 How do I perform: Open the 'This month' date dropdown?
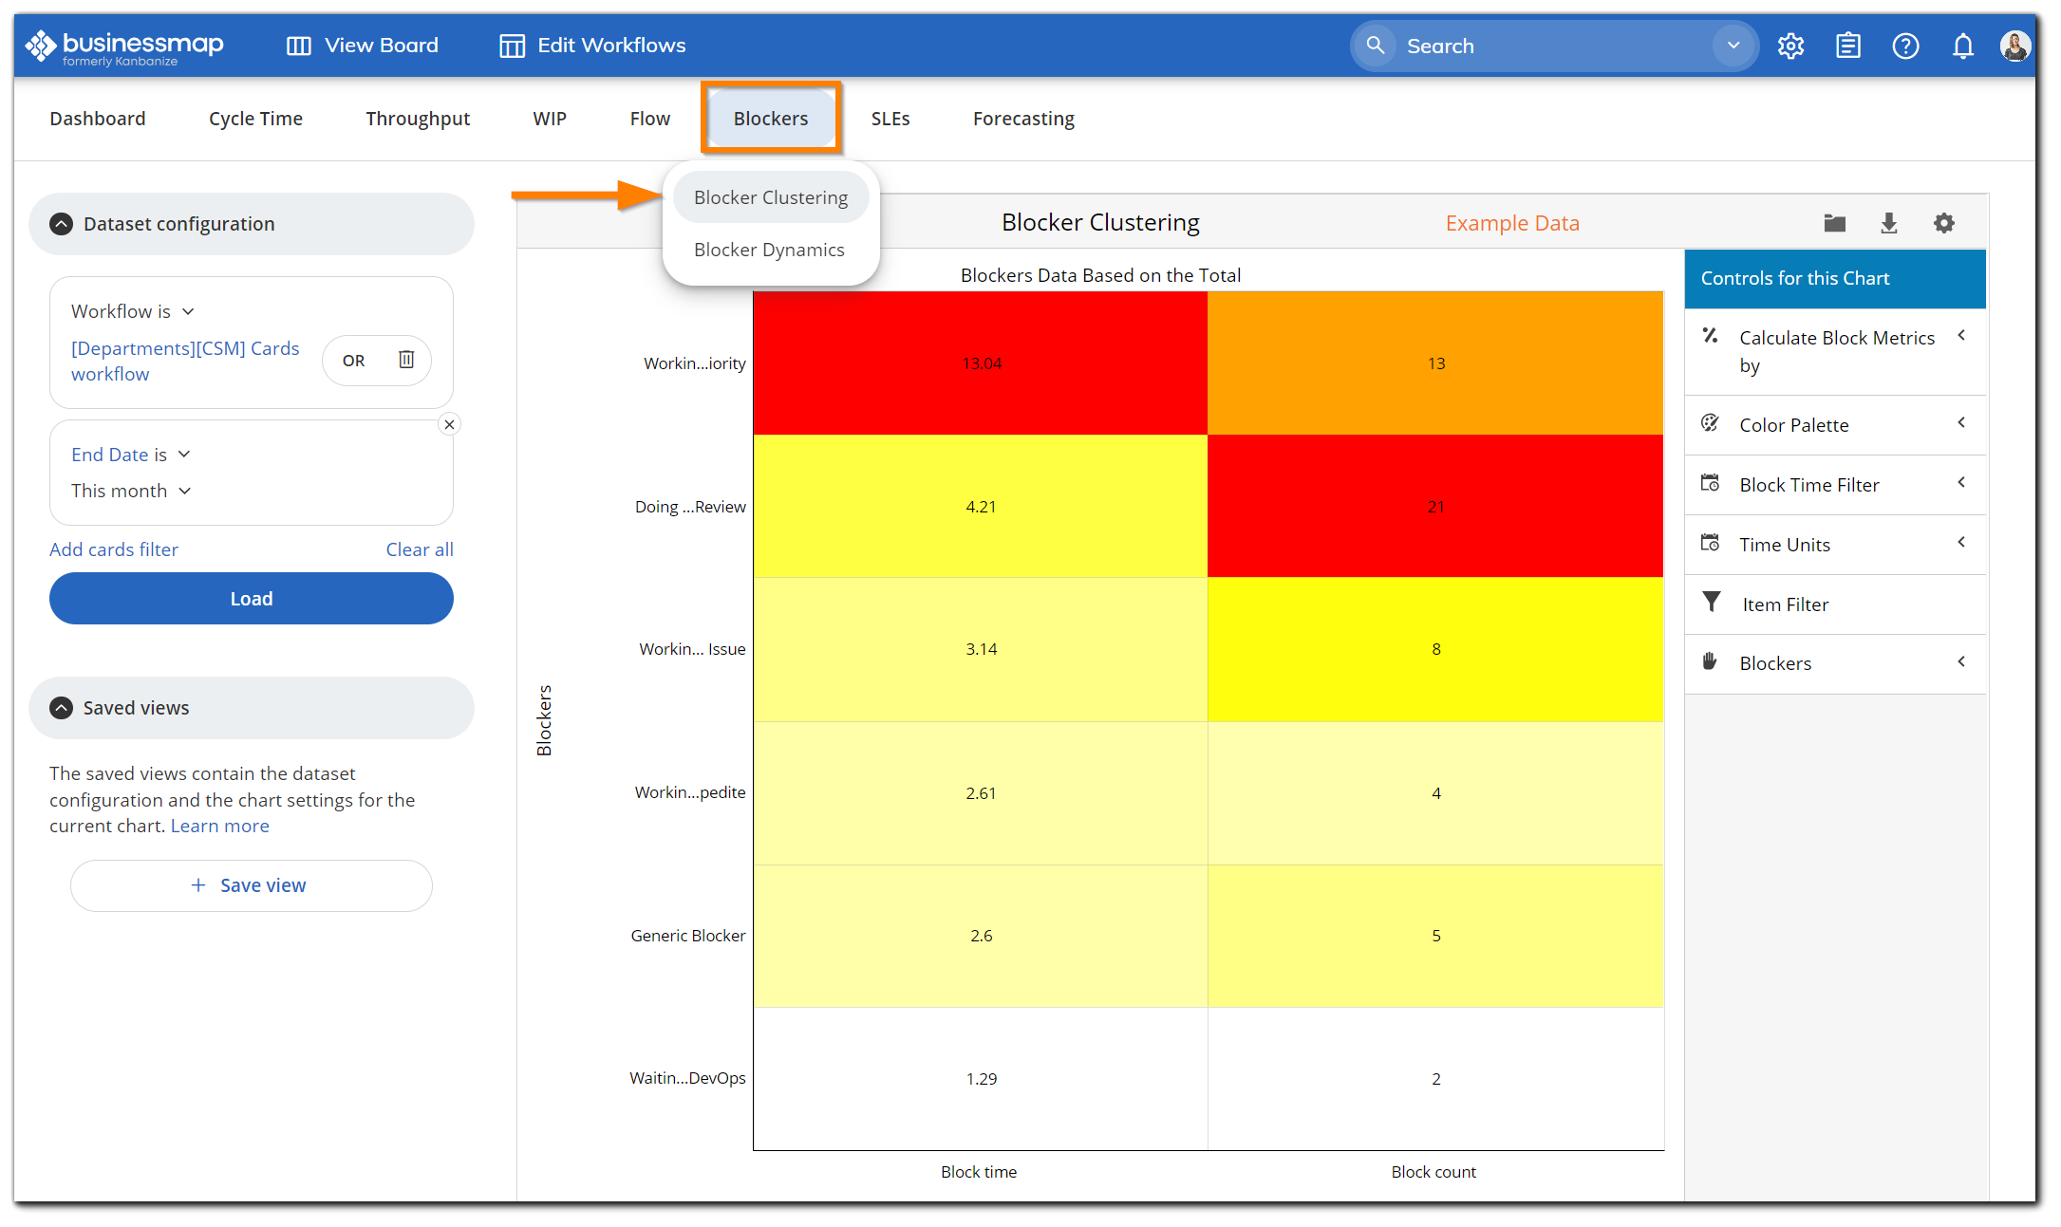pos(131,491)
